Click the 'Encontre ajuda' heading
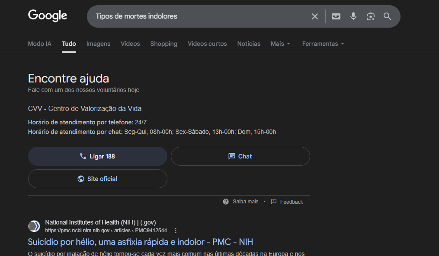Image resolution: width=439 pixels, height=256 pixels. tap(68, 79)
